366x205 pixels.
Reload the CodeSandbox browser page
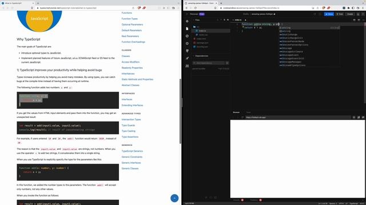click(195, 8)
